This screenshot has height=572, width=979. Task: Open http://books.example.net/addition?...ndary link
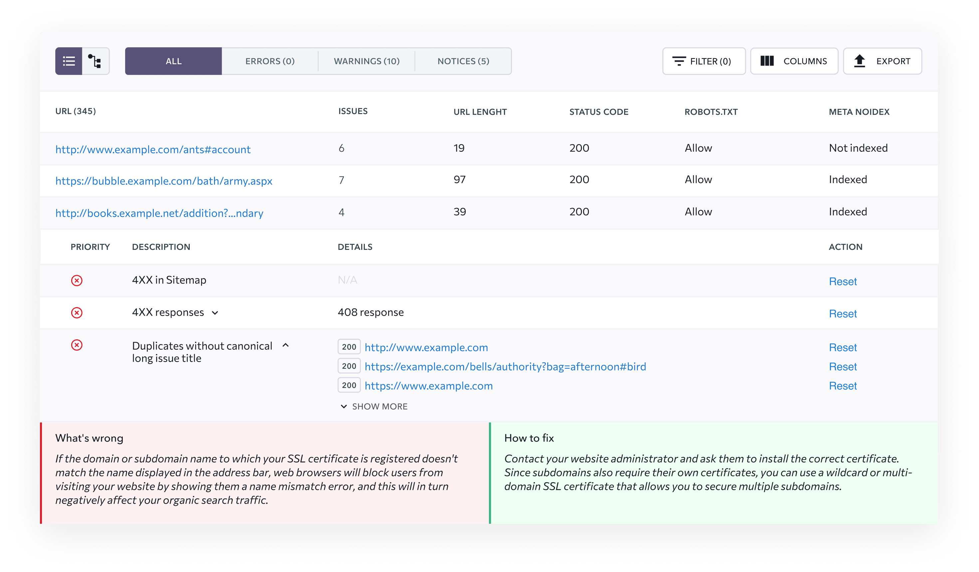[x=159, y=213]
